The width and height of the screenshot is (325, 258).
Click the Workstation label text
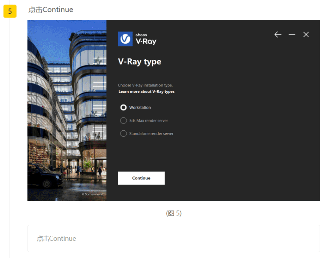tap(140, 108)
